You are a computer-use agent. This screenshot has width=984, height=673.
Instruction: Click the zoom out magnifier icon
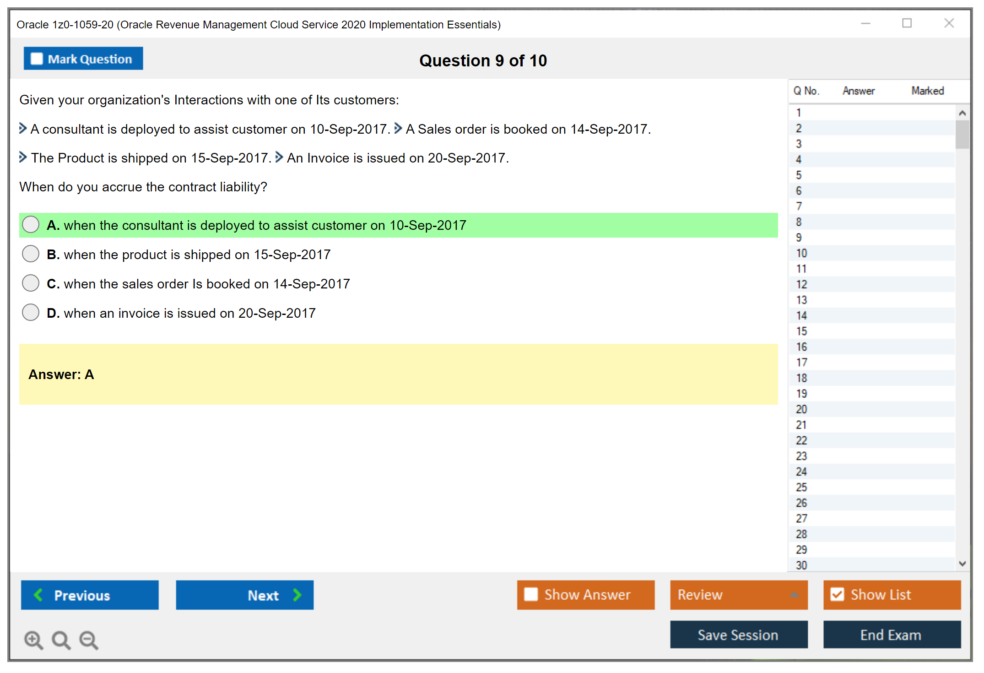click(x=89, y=640)
